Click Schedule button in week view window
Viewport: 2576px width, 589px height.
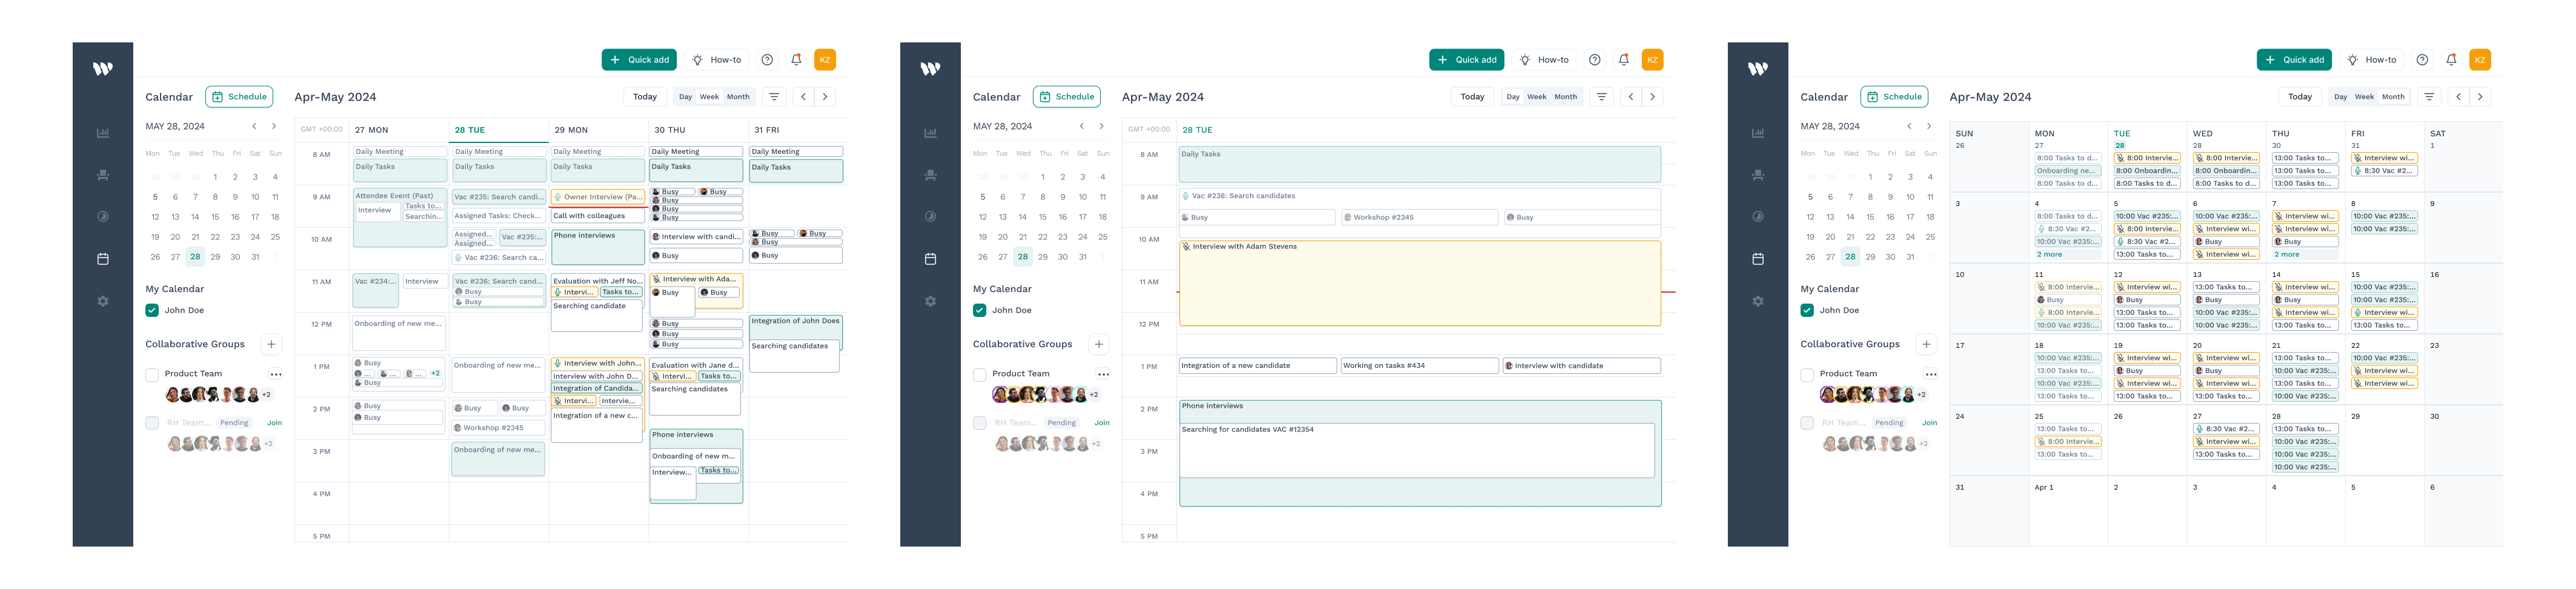tap(239, 97)
